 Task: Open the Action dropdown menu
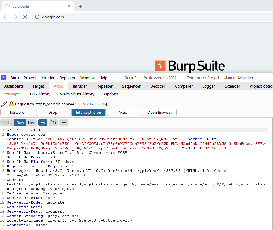pos(124,112)
